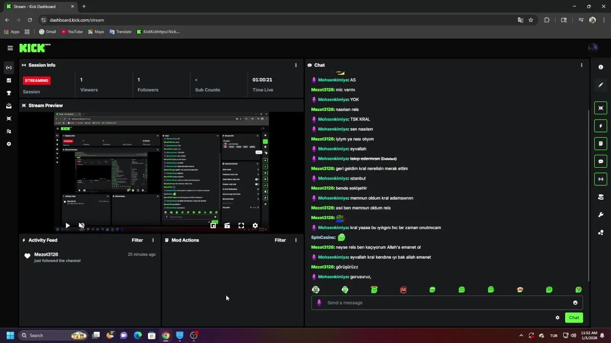Open the analytics chart icon in left sidebar
Image resolution: width=611 pixels, height=343 pixels.
pyautogui.click(x=9, y=81)
